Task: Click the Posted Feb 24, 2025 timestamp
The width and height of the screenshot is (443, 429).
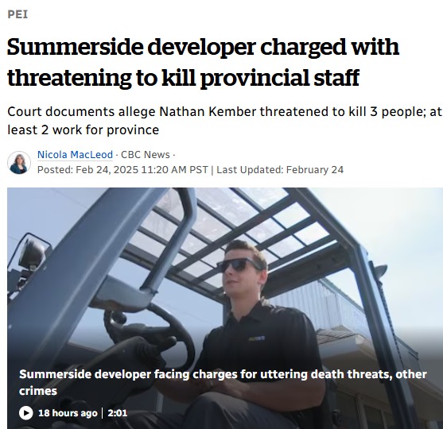Action: tap(122, 170)
